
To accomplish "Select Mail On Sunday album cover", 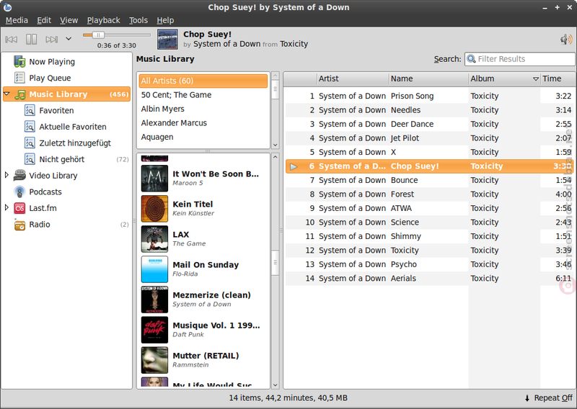I will (154, 269).
